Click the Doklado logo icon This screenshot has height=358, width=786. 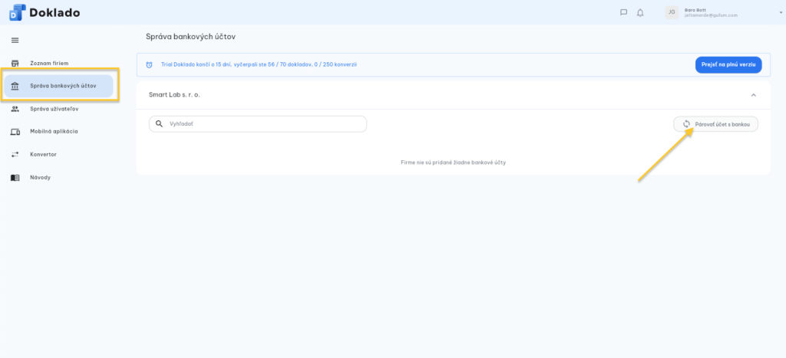18,12
